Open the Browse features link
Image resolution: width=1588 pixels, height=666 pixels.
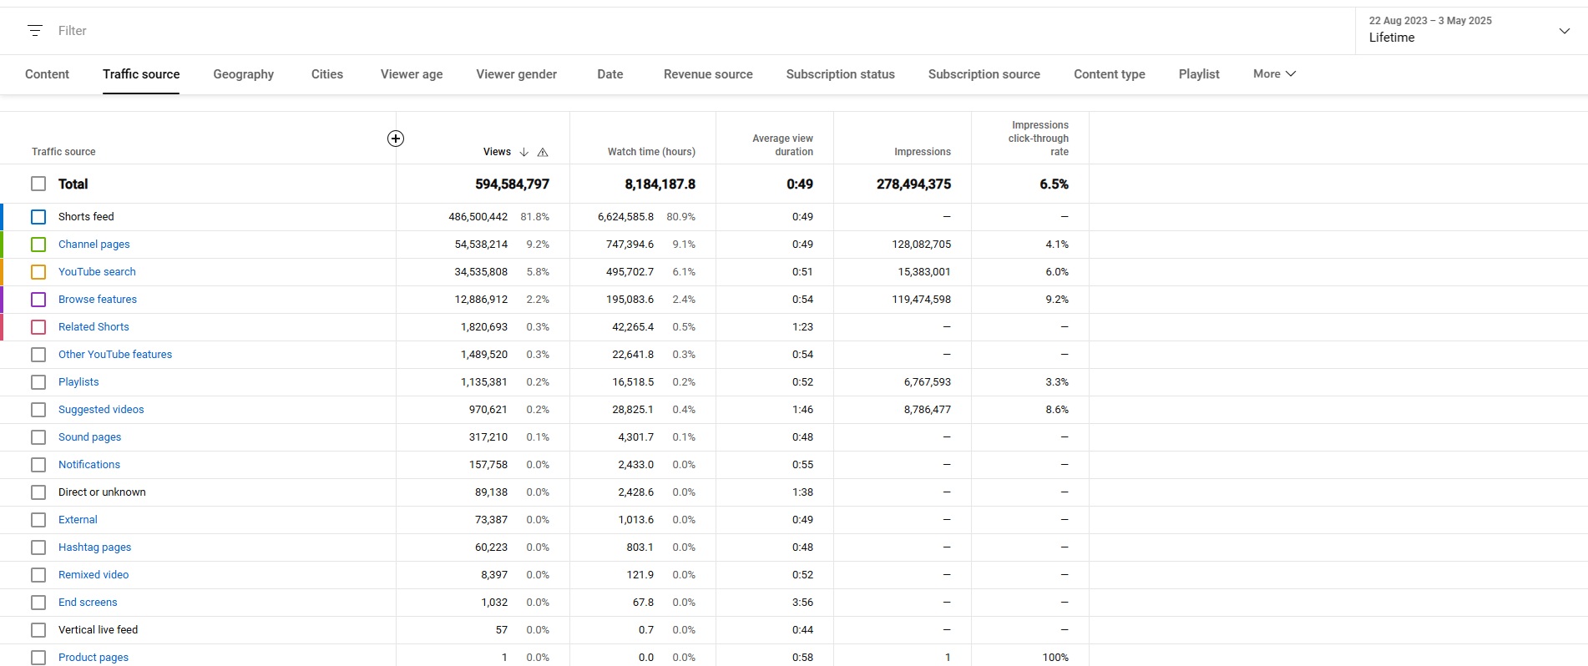(98, 300)
